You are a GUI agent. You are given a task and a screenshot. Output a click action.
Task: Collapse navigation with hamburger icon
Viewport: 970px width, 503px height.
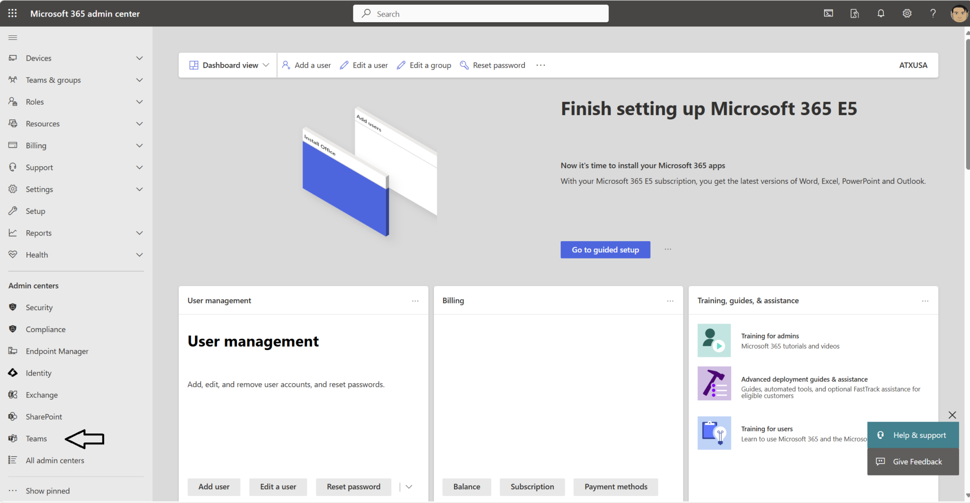pyautogui.click(x=13, y=37)
